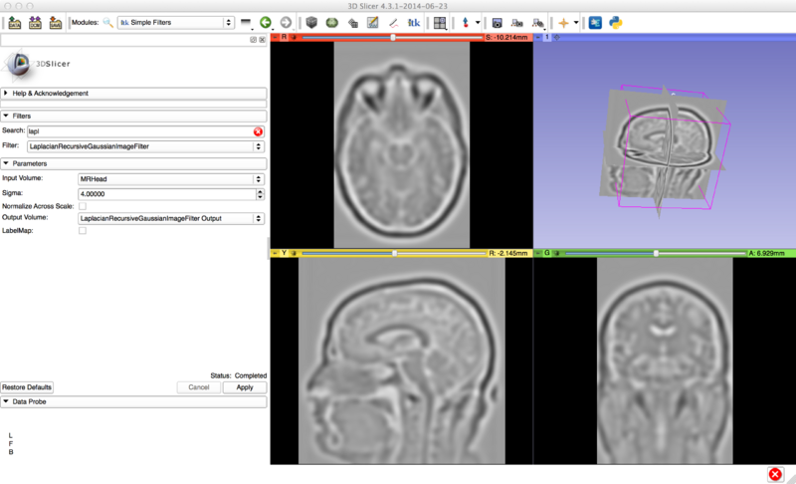796x484 pixels.
Task: Click the yellow slice view pin icon
Action: pos(276,253)
